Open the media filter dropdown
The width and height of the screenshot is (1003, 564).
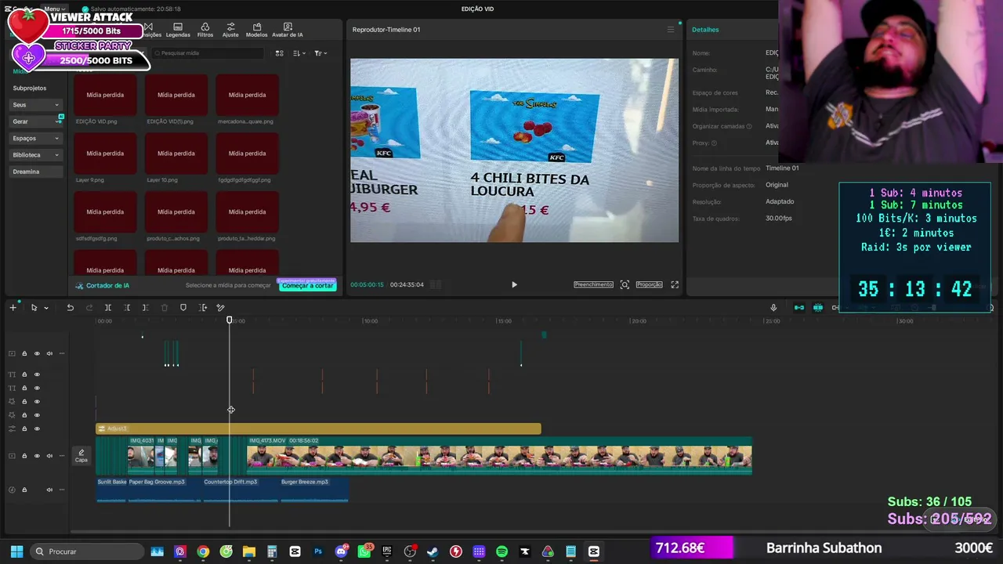tap(320, 53)
